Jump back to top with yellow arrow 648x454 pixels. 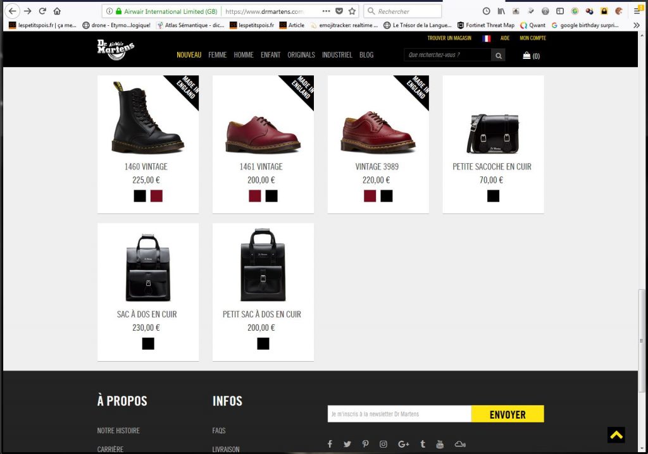616,434
